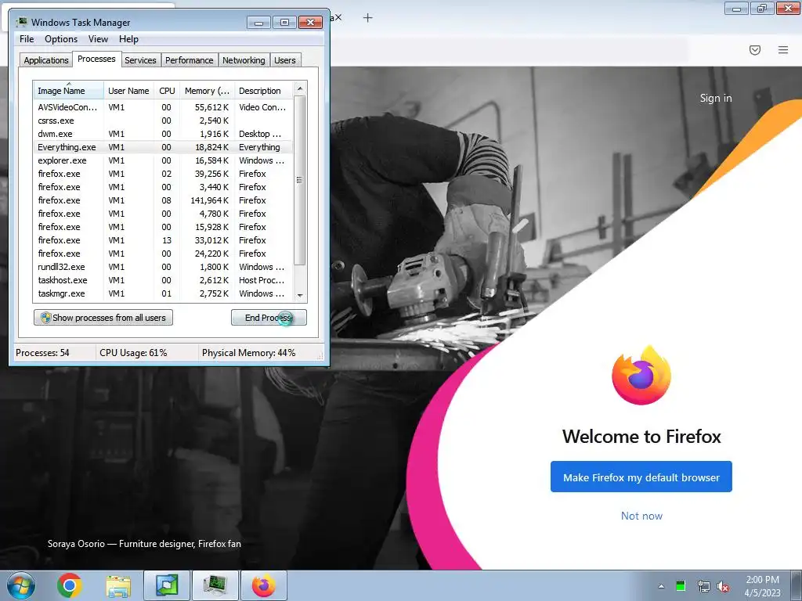Switch to the Networking tab
Viewport: 802px width, 601px height.
pyautogui.click(x=244, y=60)
